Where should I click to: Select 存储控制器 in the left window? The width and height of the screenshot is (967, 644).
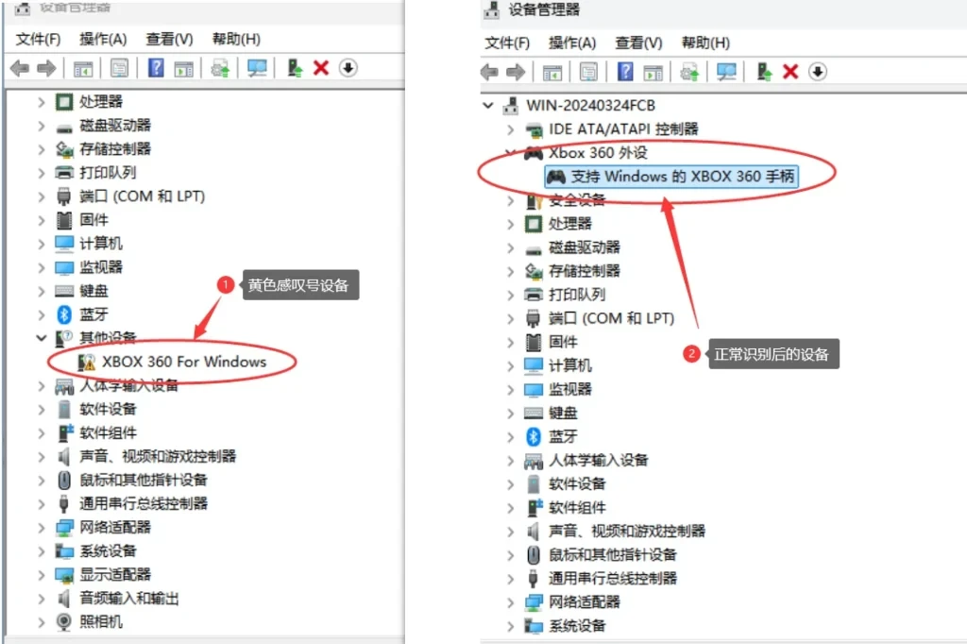(114, 149)
